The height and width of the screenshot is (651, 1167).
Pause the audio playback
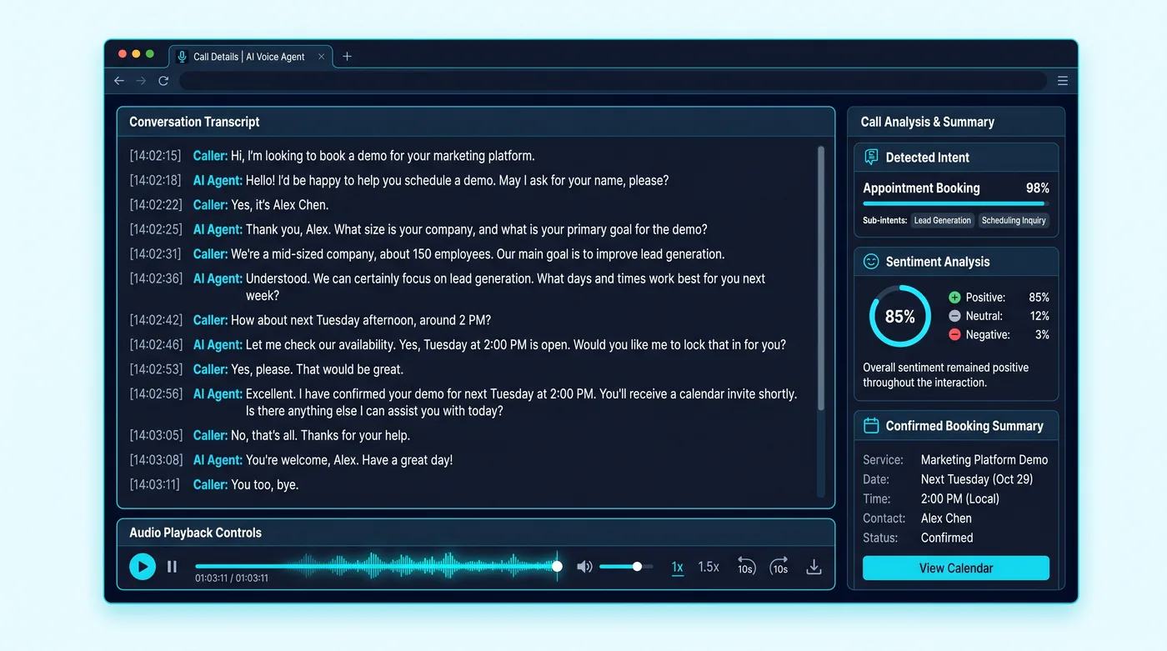[x=172, y=567]
